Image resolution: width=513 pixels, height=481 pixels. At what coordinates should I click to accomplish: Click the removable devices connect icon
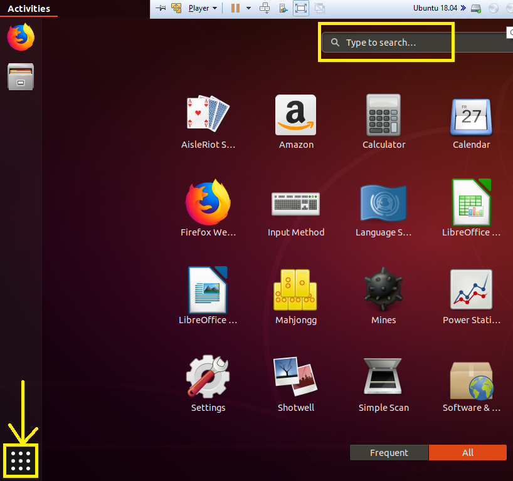pyautogui.click(x=283, y=8)
